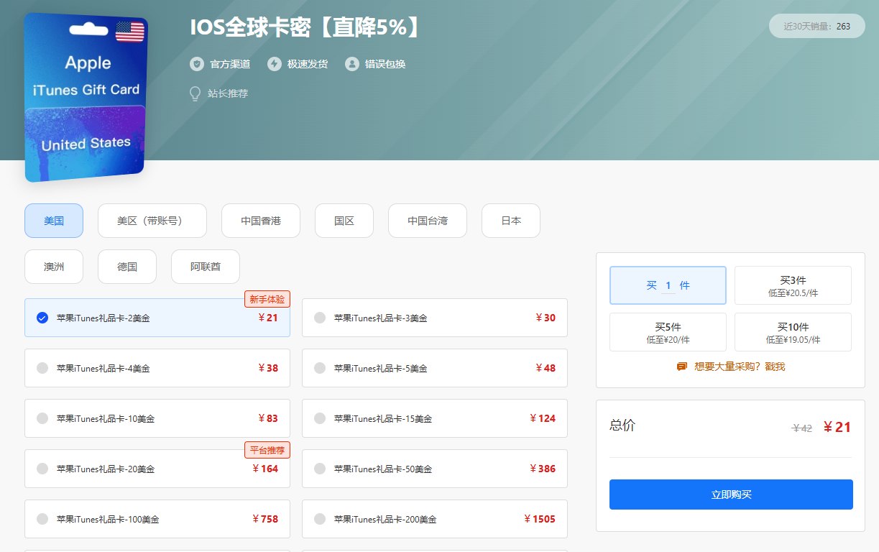Click the 平台推荐 tag
This screenshot has height=552, width=879.
[x=267, y=451]
